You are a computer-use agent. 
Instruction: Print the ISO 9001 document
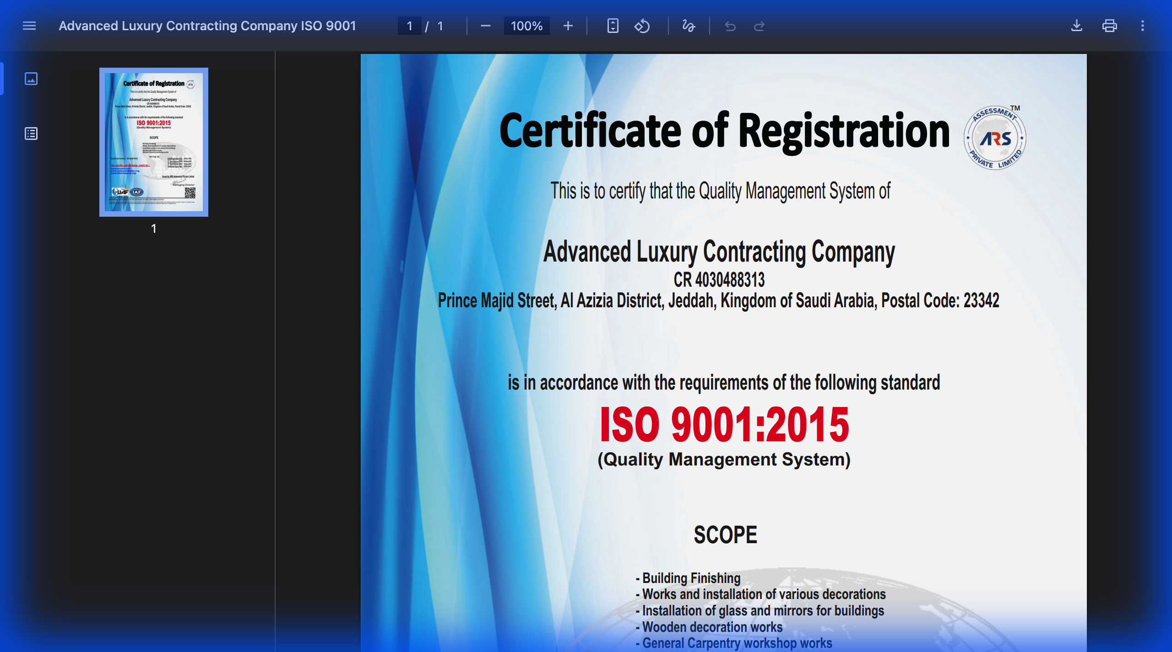coord(1110,26)
